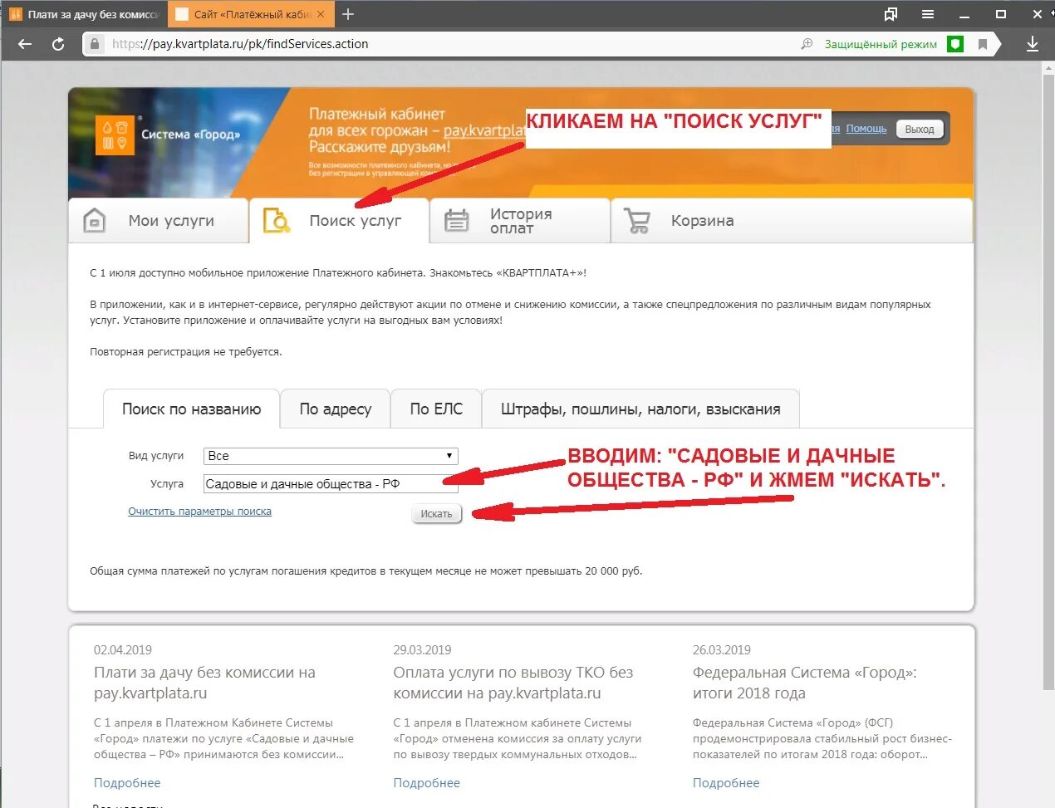Reload the page with the refresh icon
Image resolution: width=1055 pixels, height=808 pixels.
coord(58,44)
